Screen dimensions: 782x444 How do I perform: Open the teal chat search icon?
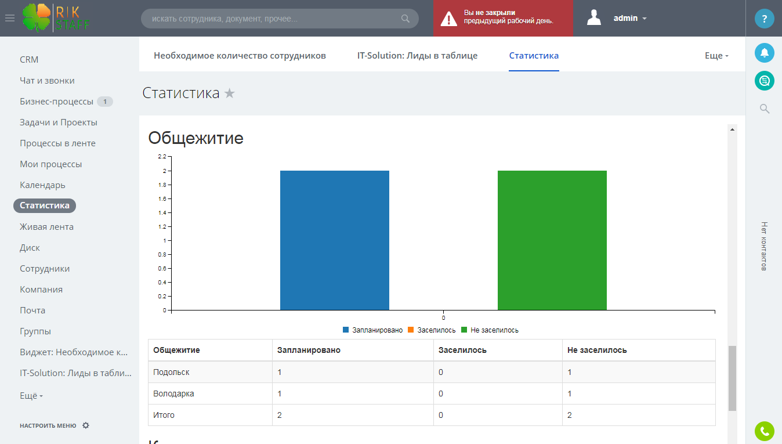click(764, 80)
